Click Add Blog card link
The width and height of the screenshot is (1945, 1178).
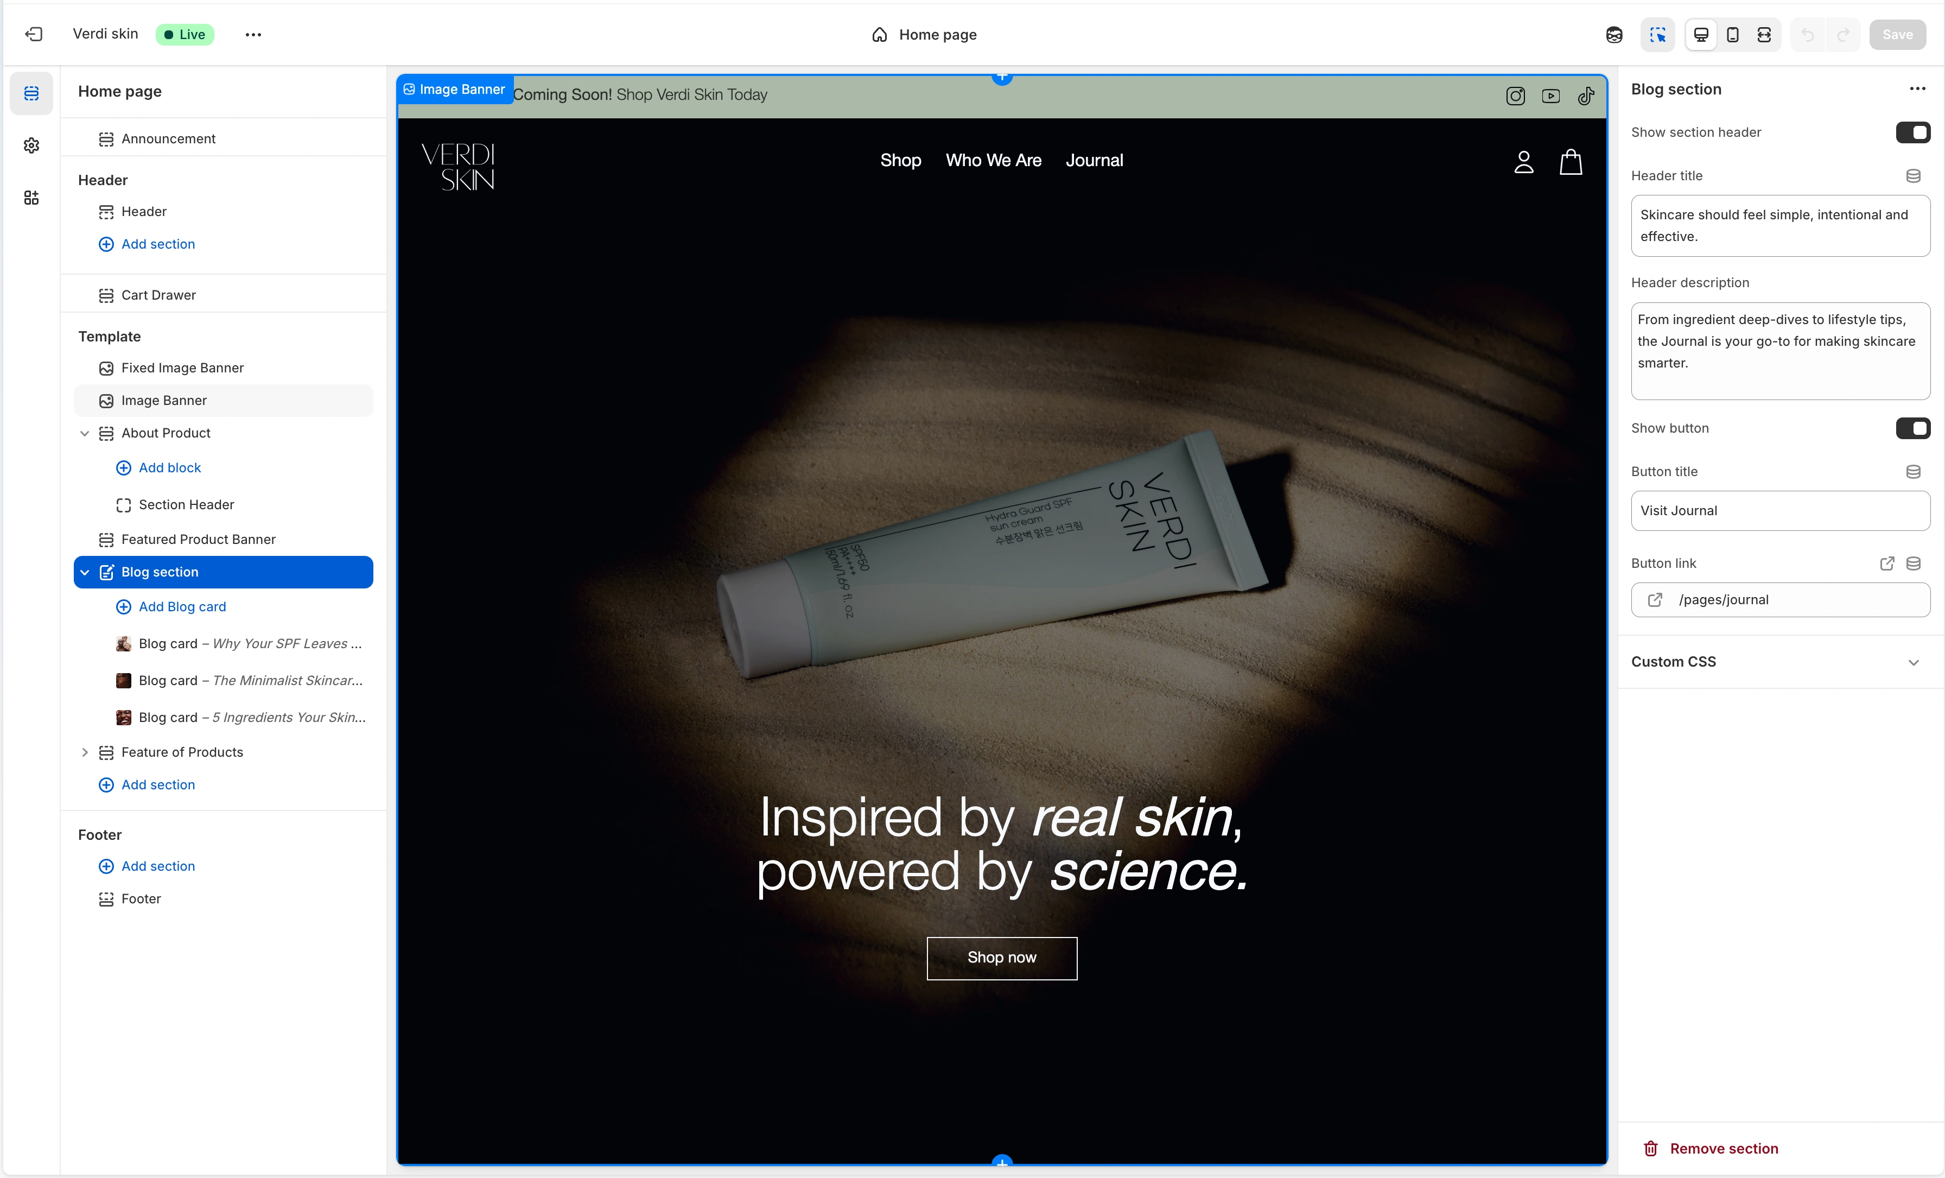[x=182, y=606]
